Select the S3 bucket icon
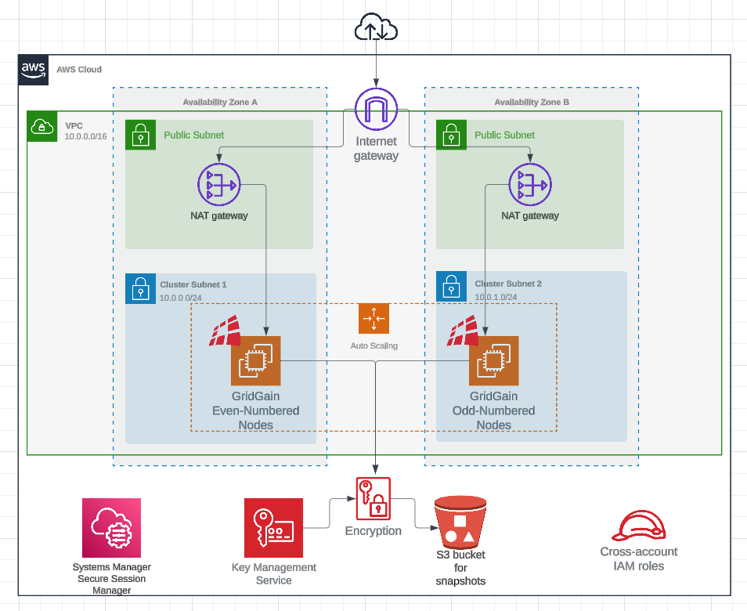This screenshot has width=747, height=611. point(460,522)
